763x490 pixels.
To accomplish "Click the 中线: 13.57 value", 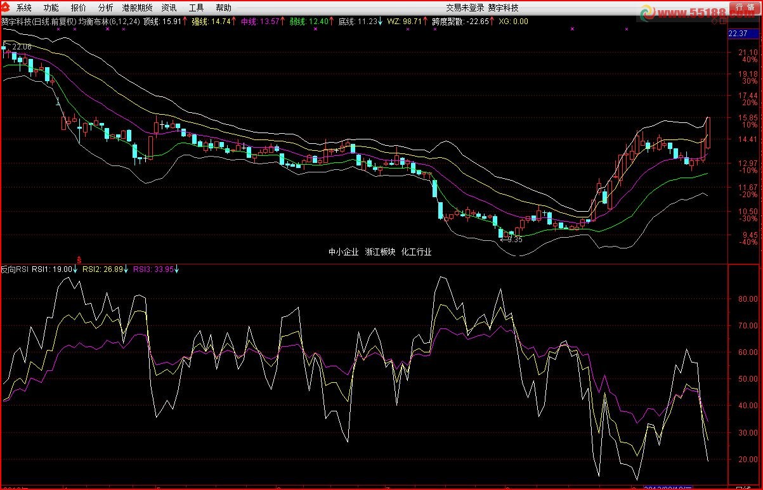I will pos(260,21).
